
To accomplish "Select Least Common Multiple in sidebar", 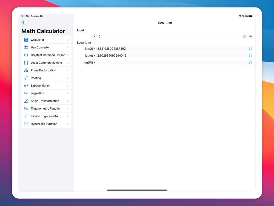I will (47, 63).
